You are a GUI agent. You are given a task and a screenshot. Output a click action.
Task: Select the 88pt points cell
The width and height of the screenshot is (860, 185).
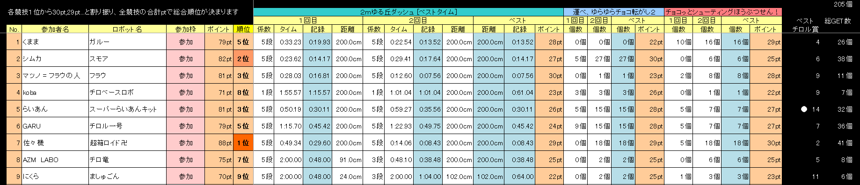(x=219, y=143)
